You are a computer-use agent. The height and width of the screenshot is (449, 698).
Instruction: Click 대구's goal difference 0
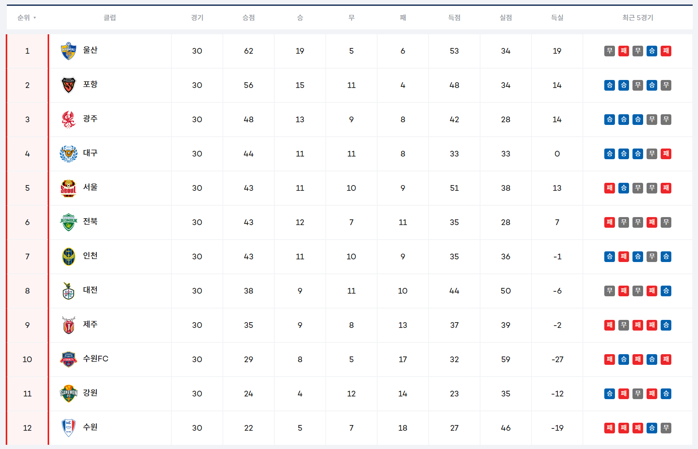(x=557, y=154)
